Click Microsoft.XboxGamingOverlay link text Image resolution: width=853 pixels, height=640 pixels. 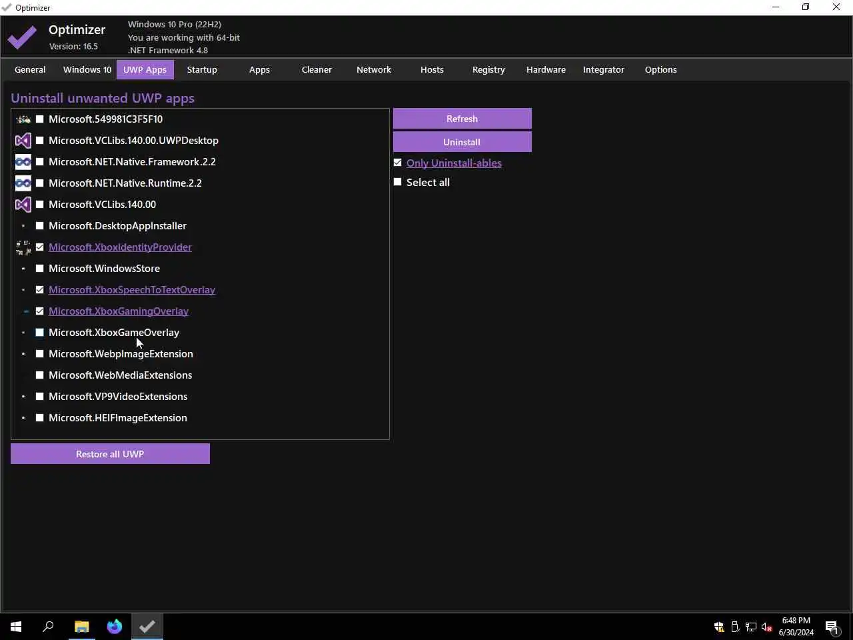coord(119,311)
